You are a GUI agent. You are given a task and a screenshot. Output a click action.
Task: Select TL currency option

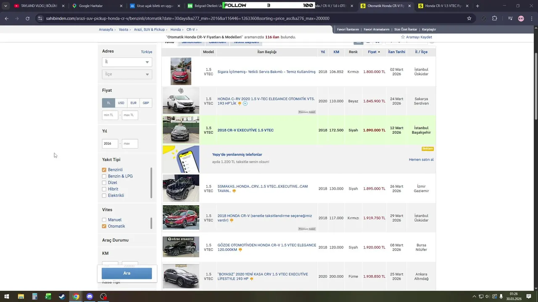click(x=108, y=103)
